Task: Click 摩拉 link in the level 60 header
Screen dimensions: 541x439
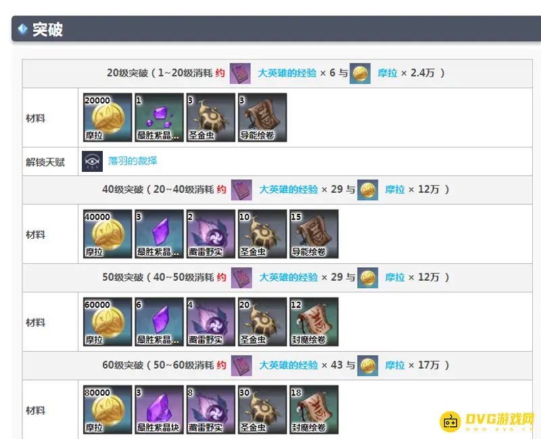Action: (395, 365)
